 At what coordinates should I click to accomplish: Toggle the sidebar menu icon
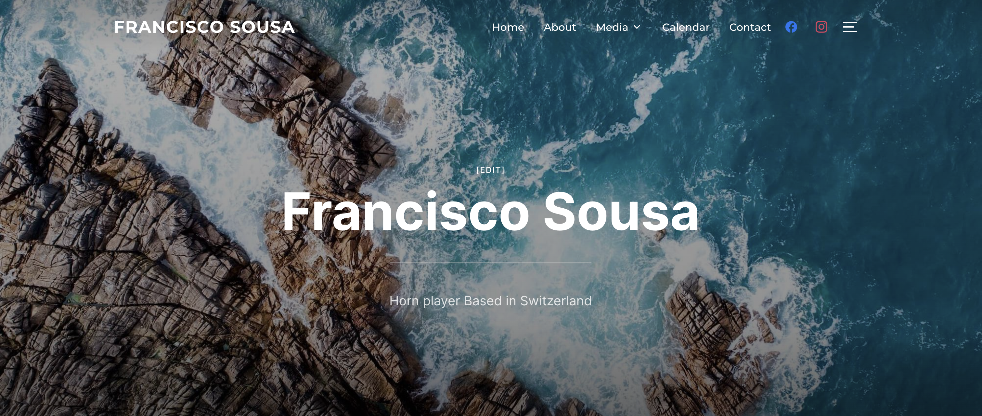click(x=850, y=27)
